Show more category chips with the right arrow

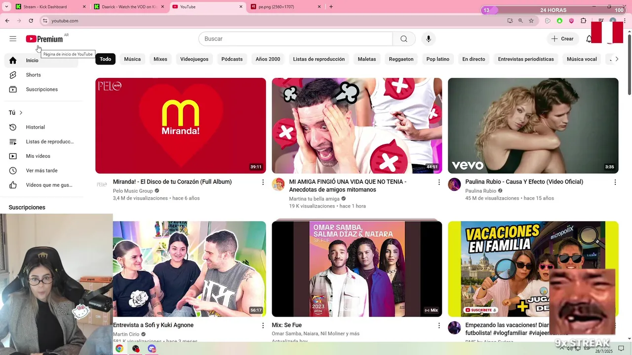(616, 59)
